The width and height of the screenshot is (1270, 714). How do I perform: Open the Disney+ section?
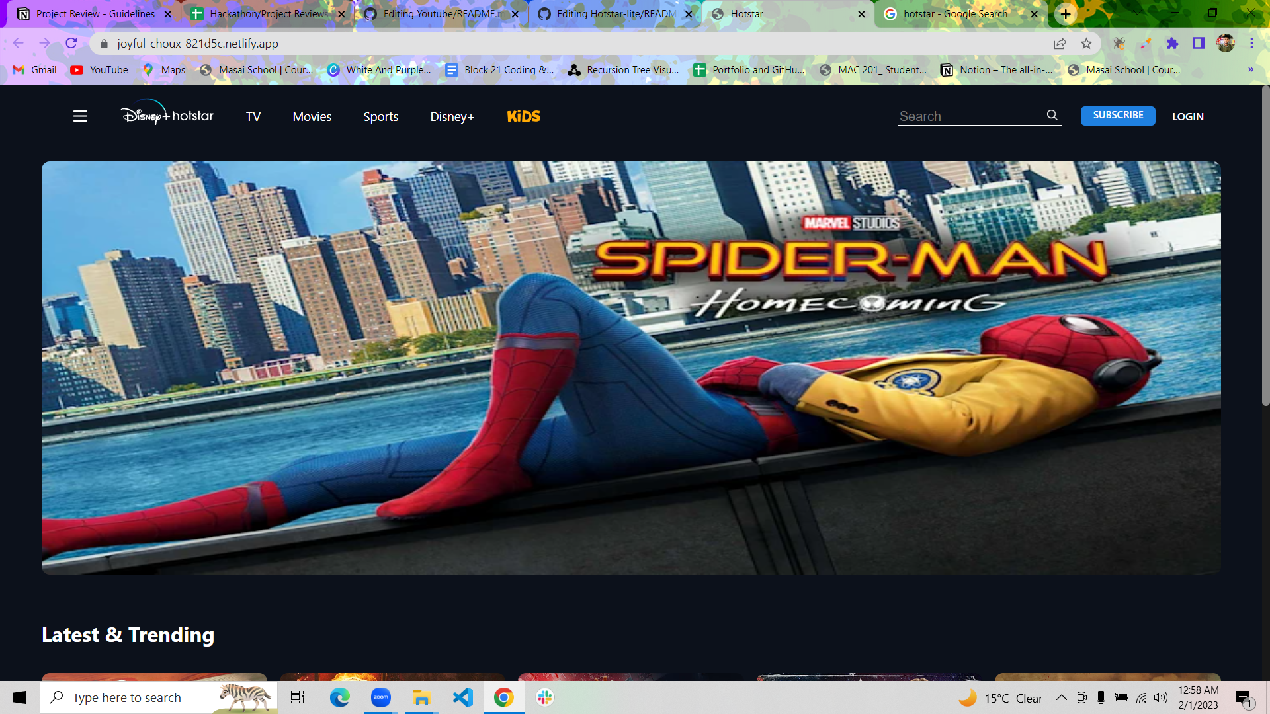(x=452, y=116)
